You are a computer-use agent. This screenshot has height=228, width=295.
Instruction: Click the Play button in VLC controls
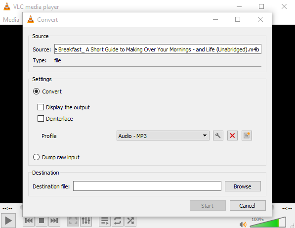point(8,221)
